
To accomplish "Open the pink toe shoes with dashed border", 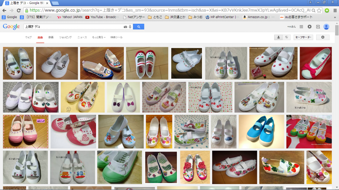I will click(x=26, y=132).
